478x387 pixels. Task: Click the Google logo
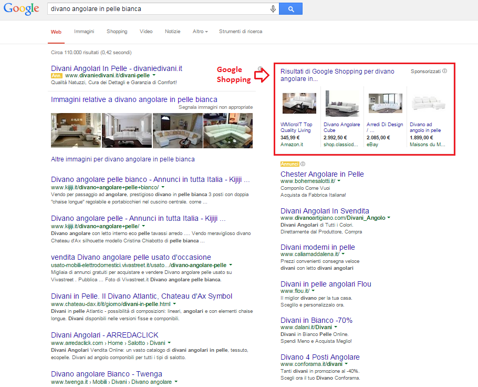(22, 9)
